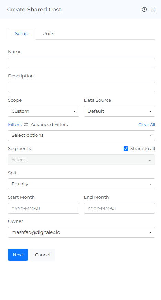Click the swap arrows icon beside Filters
The image size is (161, 300).
point(26,125)
